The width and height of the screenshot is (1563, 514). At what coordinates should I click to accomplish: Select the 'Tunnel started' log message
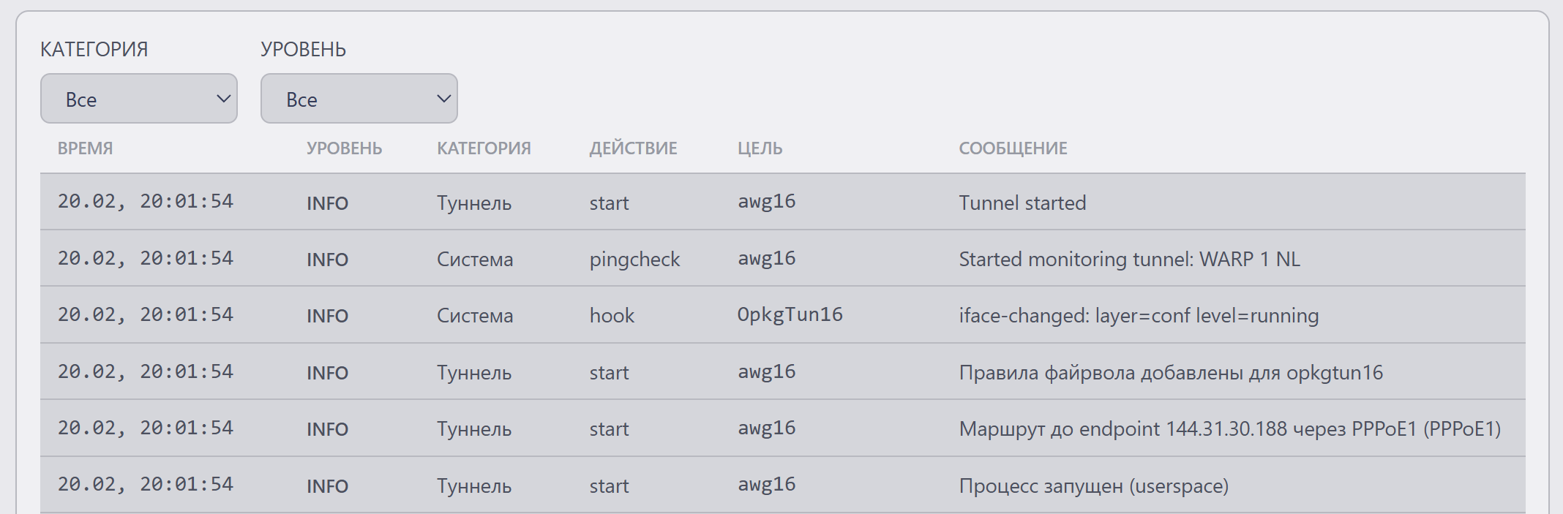coord(1022,203)
